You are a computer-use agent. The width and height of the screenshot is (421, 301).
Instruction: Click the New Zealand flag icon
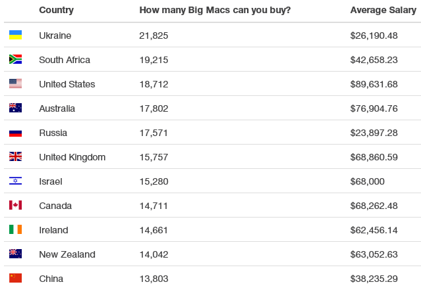pos(15,254)
